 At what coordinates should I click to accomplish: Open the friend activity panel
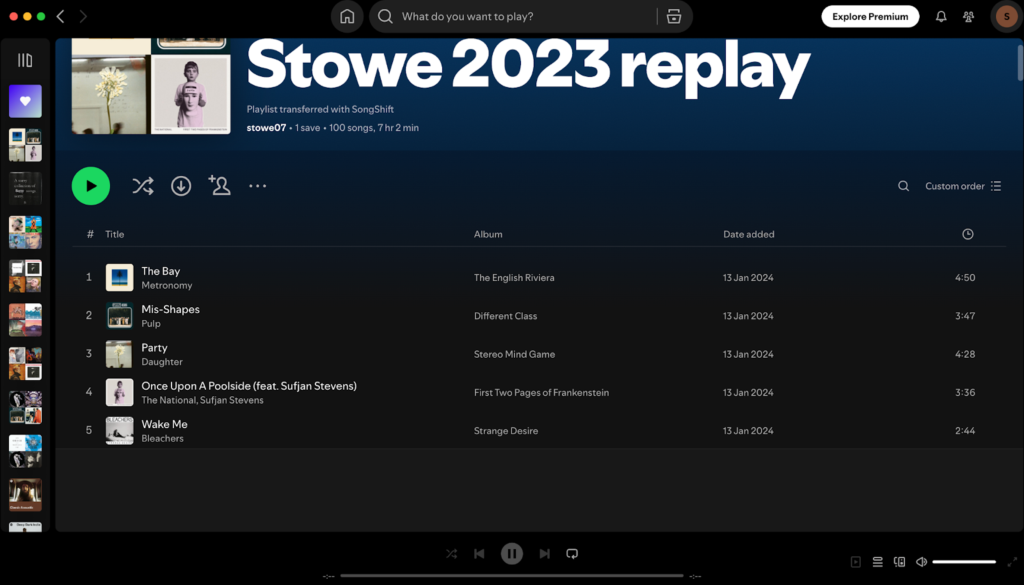coord(968,17)
